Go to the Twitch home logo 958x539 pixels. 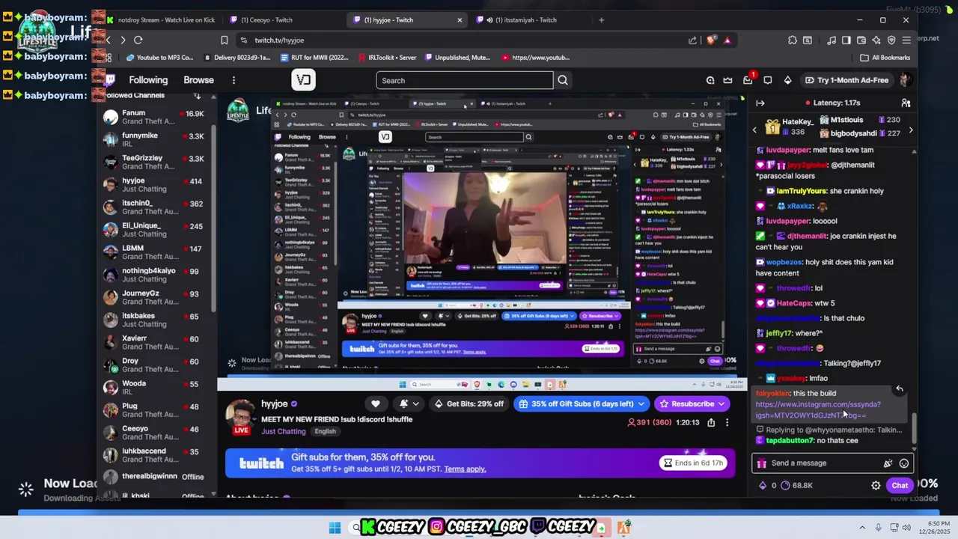point(111,80)
